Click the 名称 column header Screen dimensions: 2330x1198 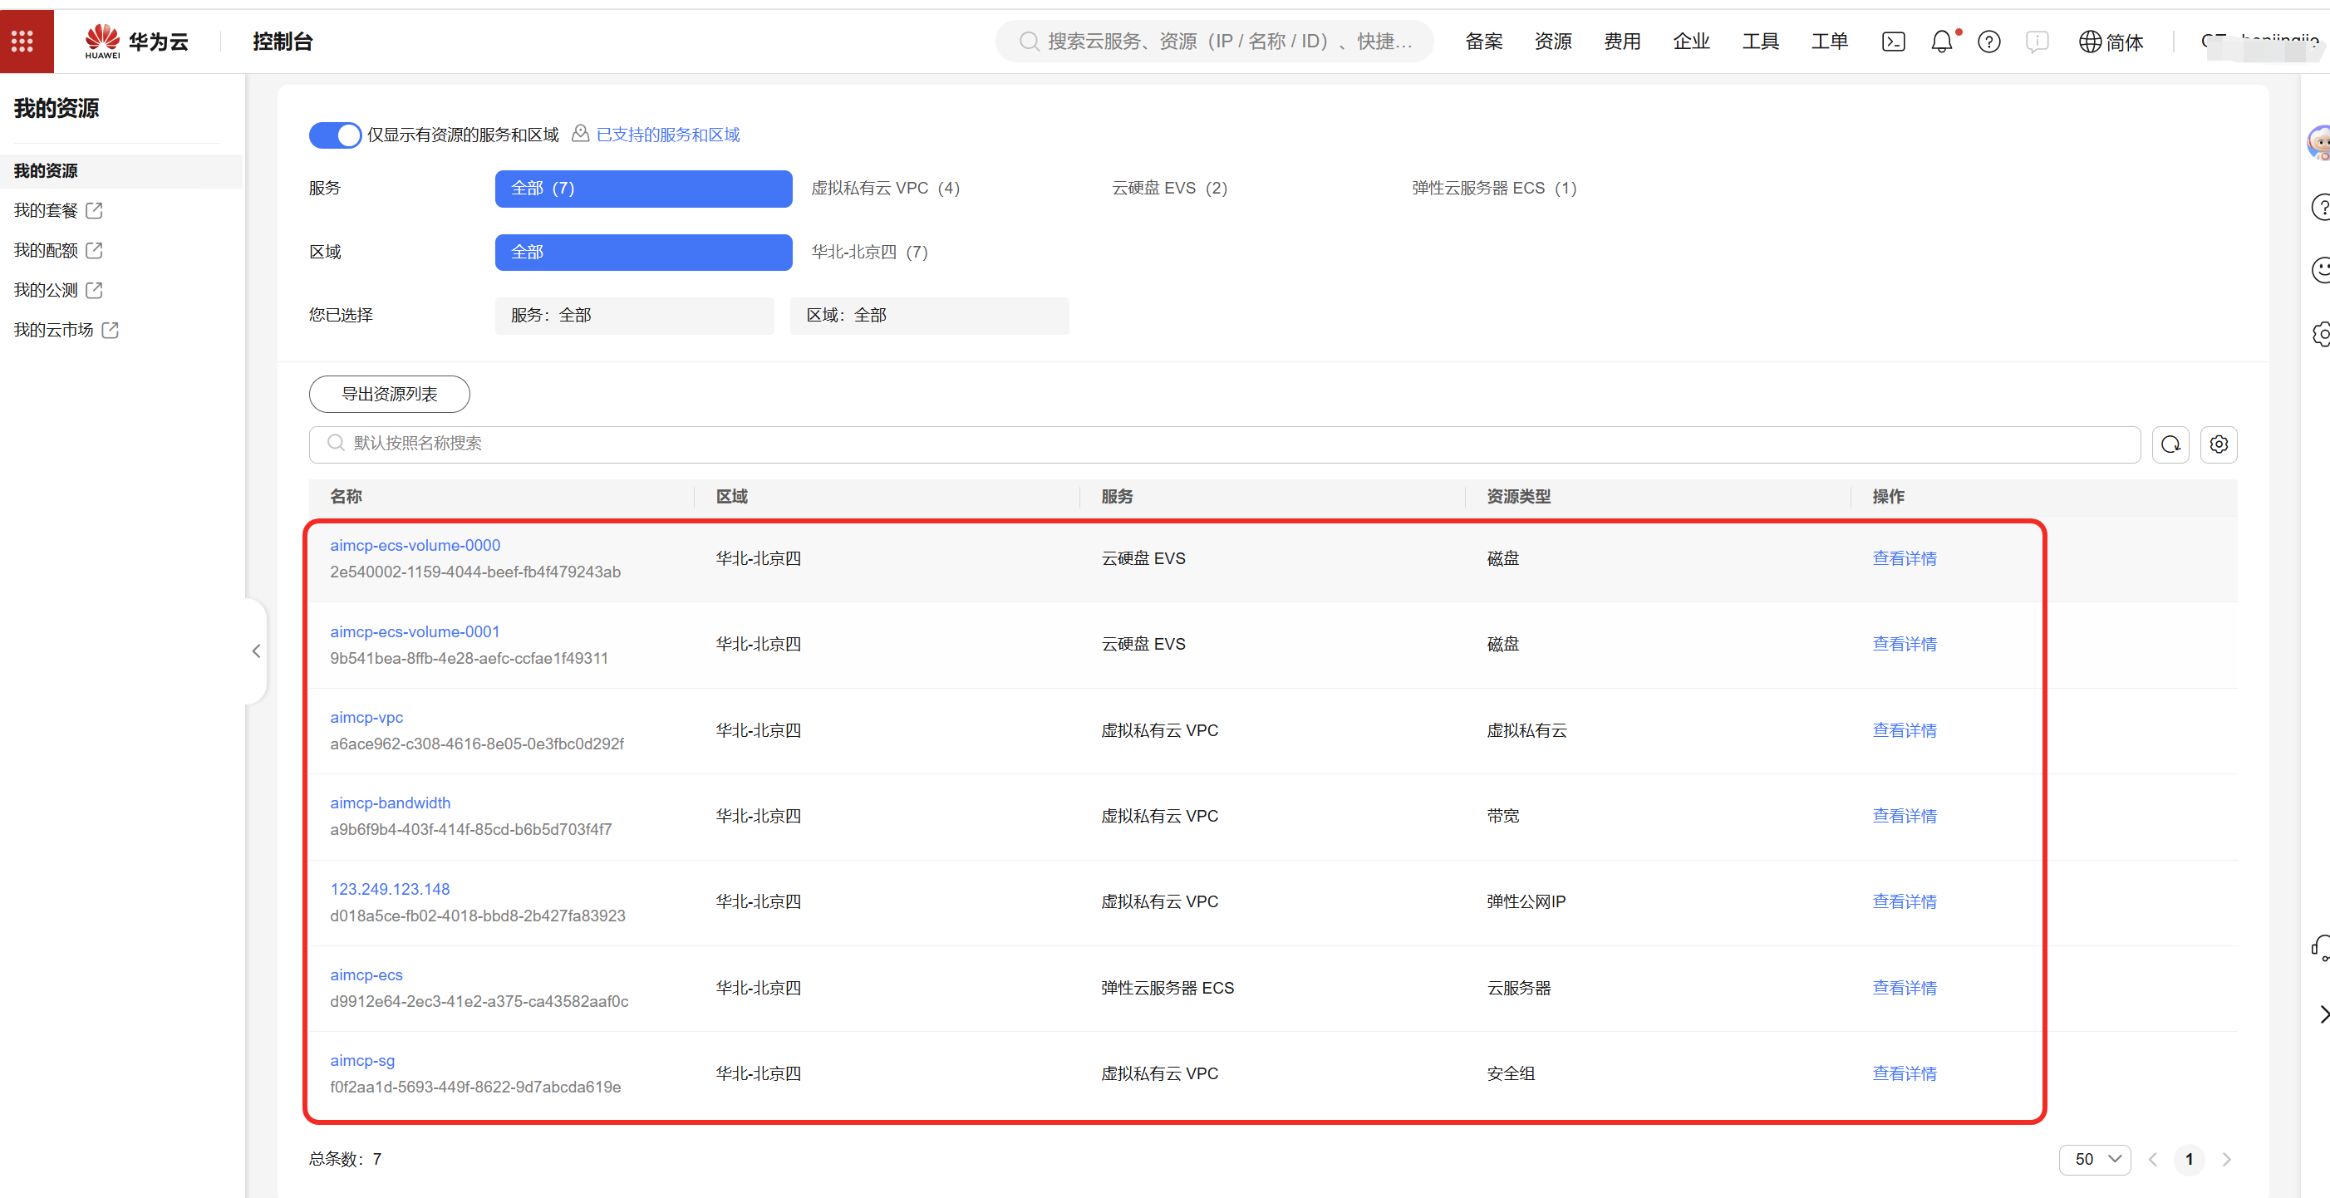point(347,496)
